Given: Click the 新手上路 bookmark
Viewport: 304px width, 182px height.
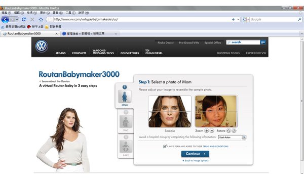Looking at the screenshot, I should pyautogui.click(x=35, y=27).
